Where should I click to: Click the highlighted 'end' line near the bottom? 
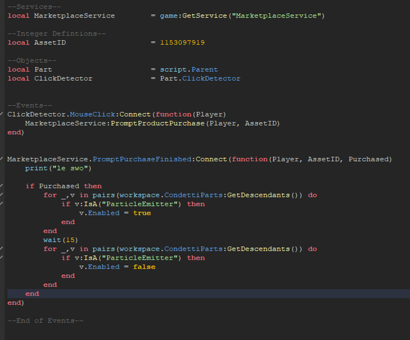(32, 293)
